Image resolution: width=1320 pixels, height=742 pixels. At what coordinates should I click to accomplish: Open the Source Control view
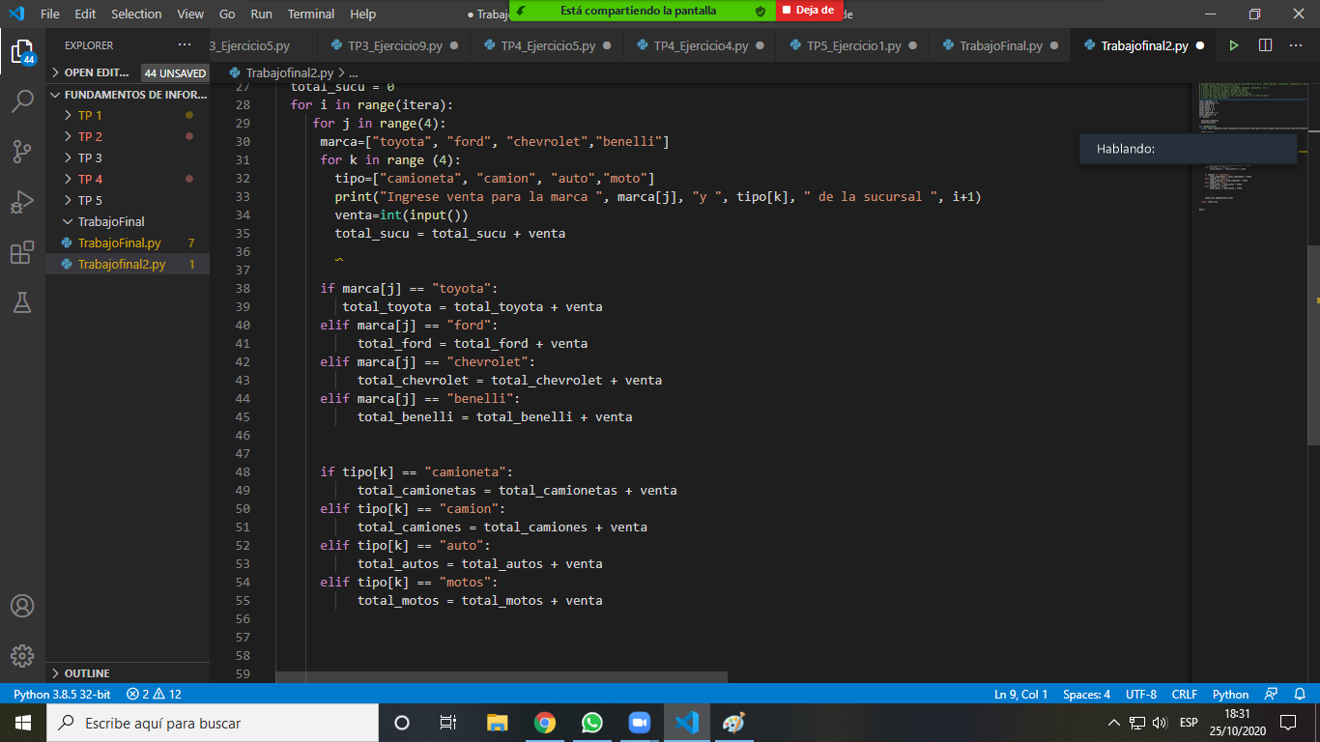pyautogui.click(x=22, y=151)
